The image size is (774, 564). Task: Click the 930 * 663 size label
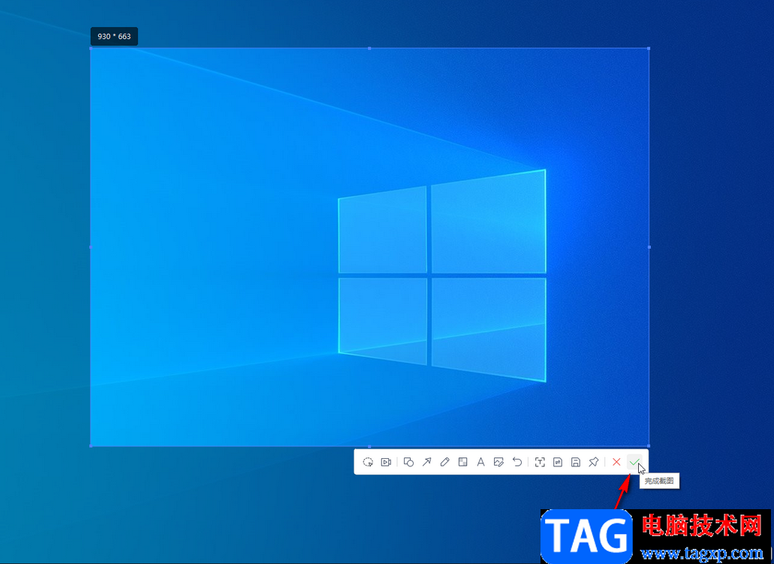coord(114,37)
